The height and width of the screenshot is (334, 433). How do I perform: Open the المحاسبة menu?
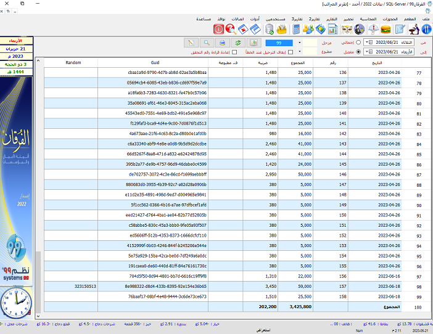tap(368, 20)
